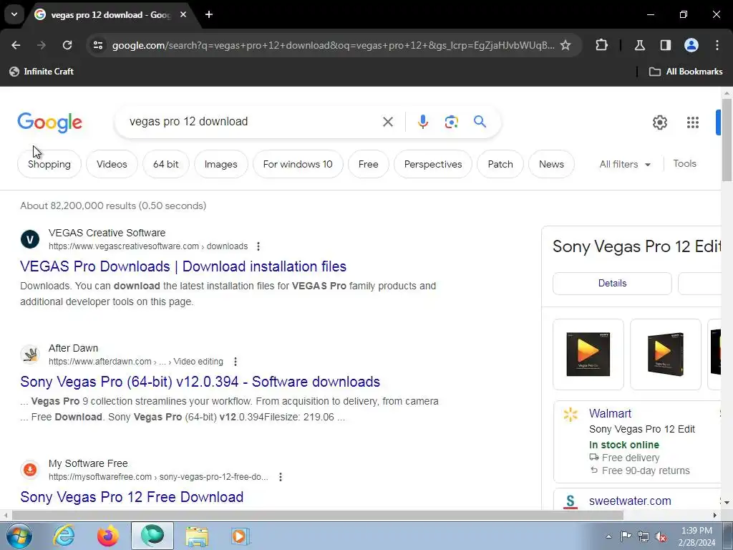Open Chrome three-dot menu

pos(717,45)
